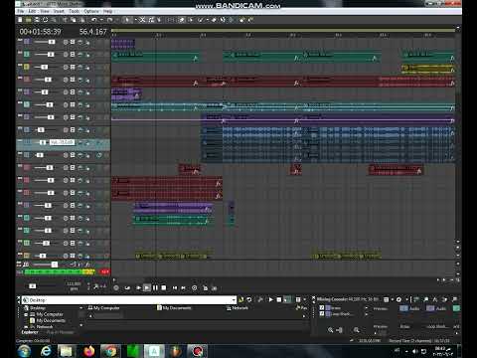Screen dimensions: 477x358
Task: Click the Redo toolbar icon
Action: point(109,20)
